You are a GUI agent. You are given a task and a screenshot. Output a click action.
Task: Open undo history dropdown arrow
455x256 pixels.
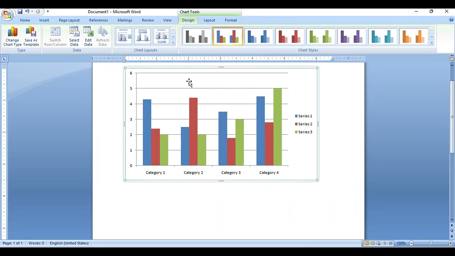(32, 12)
